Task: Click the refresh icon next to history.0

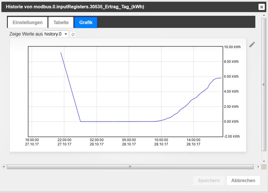Action: [73, 34]
